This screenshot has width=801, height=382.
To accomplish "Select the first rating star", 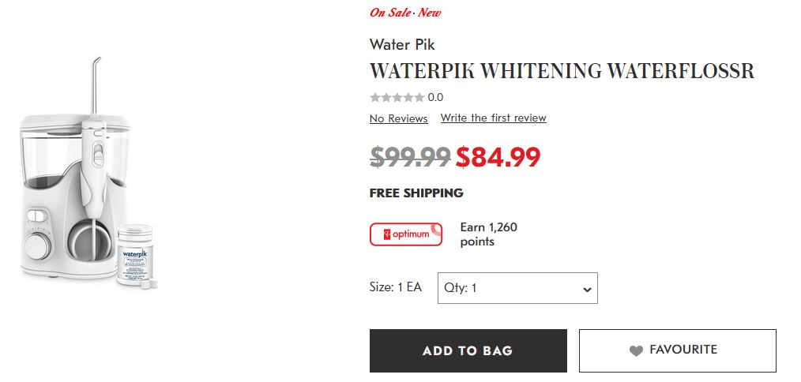I will click(374, 98).
